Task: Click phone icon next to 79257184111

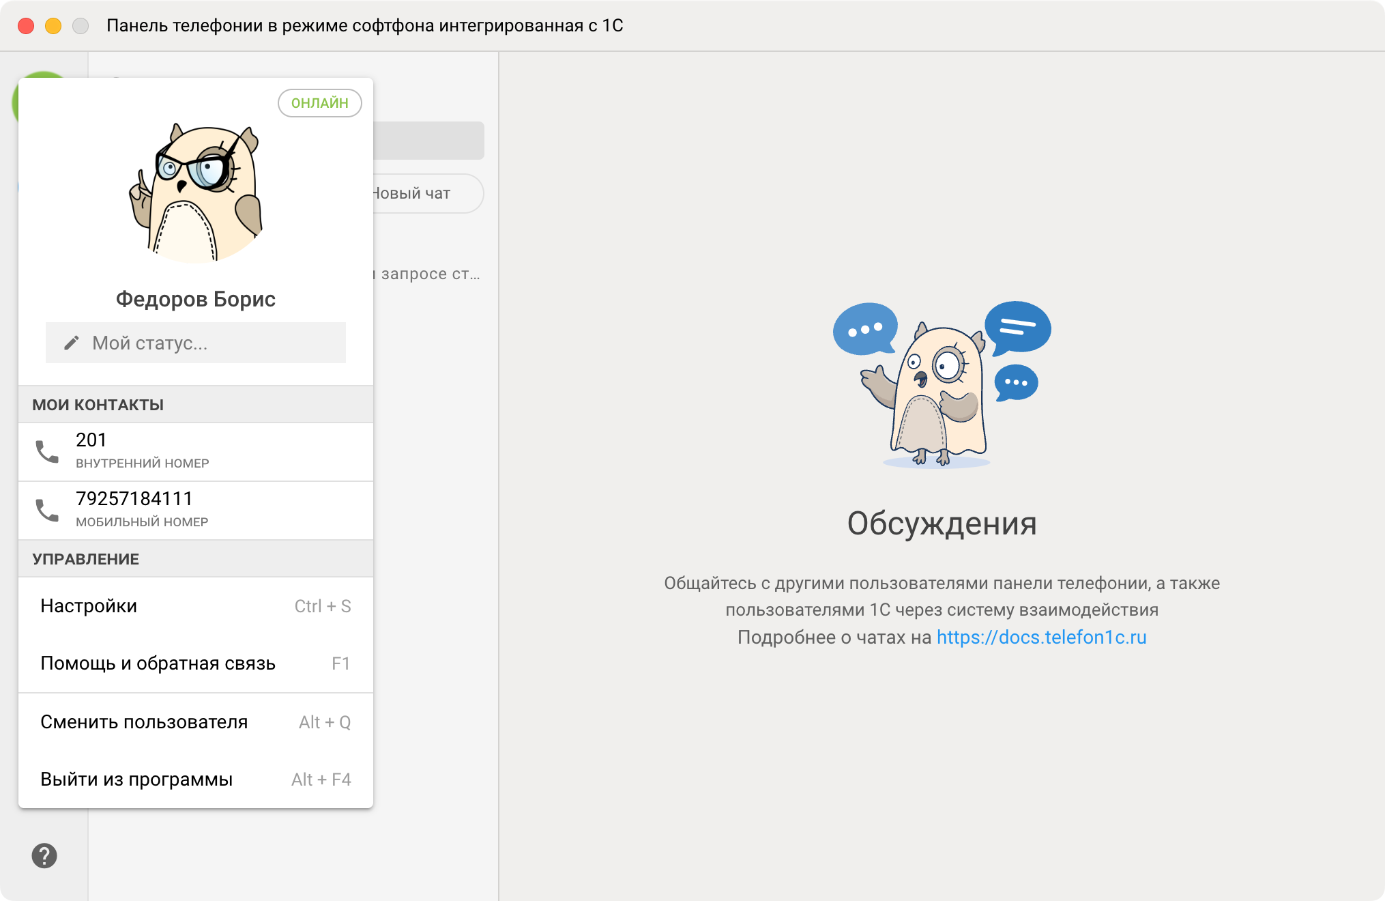Action: click(x=47, y=511)
